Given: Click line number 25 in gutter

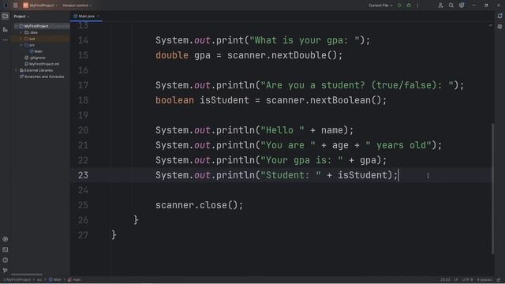Looking at the screenshot, I should click(x=83, y=205).
